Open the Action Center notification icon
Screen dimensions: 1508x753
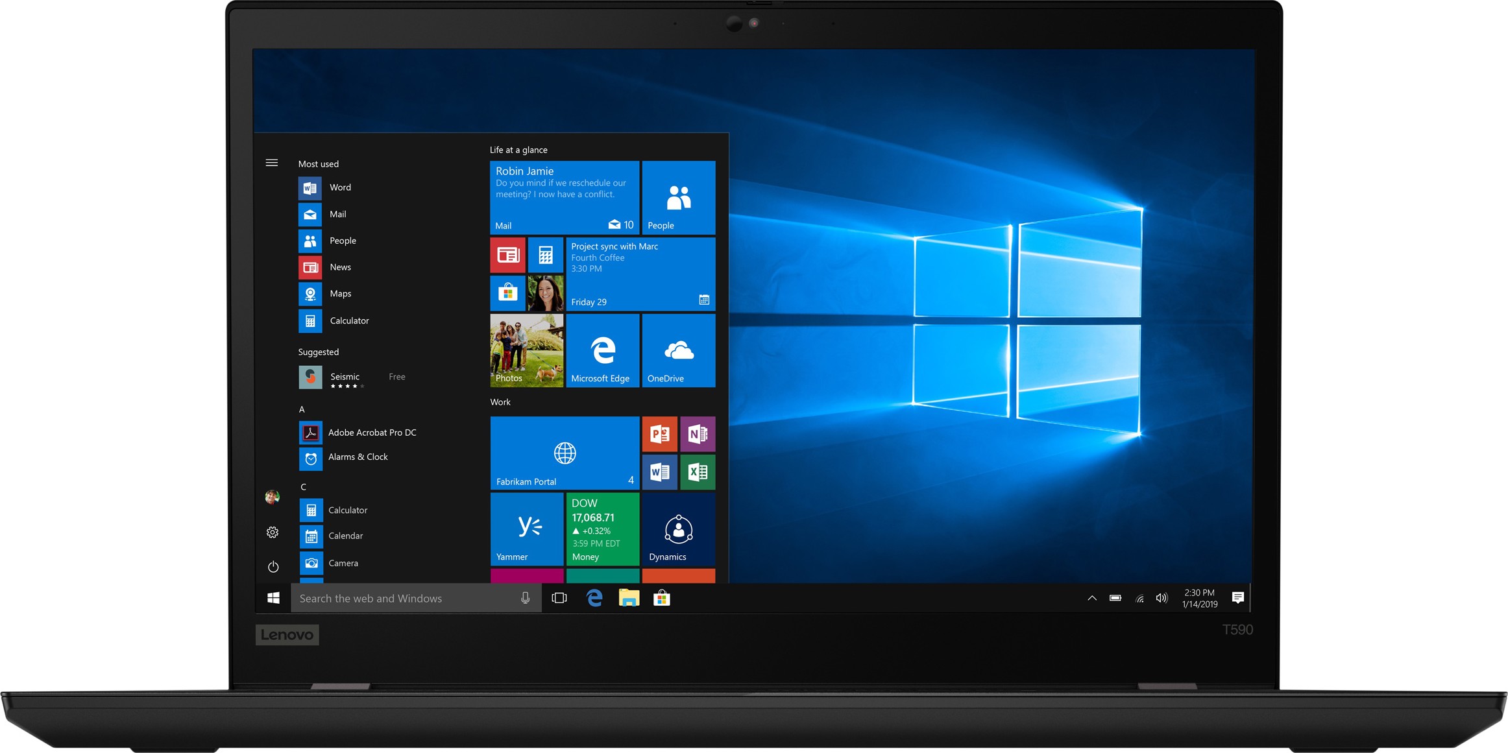1237,598
